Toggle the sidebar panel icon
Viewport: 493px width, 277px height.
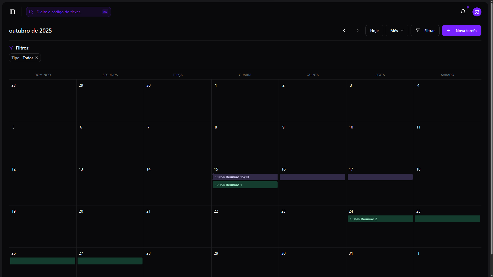coord(12,12)
